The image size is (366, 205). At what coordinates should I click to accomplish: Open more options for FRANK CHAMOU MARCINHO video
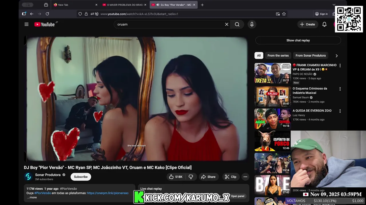[340, 65]
